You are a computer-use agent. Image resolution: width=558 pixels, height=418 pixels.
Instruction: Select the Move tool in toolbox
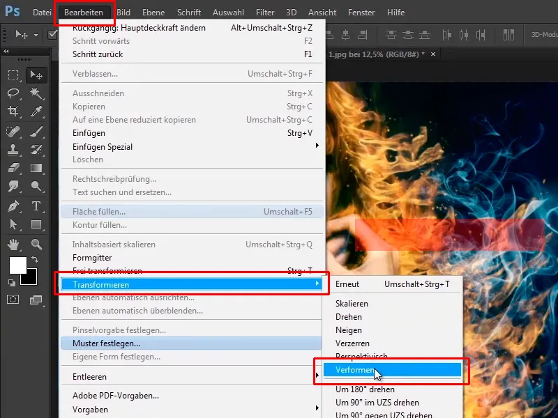click(x=36, y=75)
